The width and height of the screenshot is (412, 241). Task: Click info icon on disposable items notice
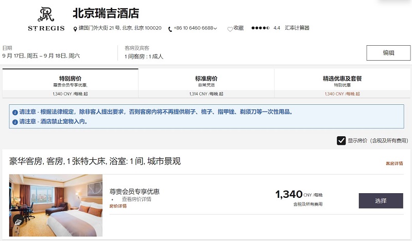point(15,113)
